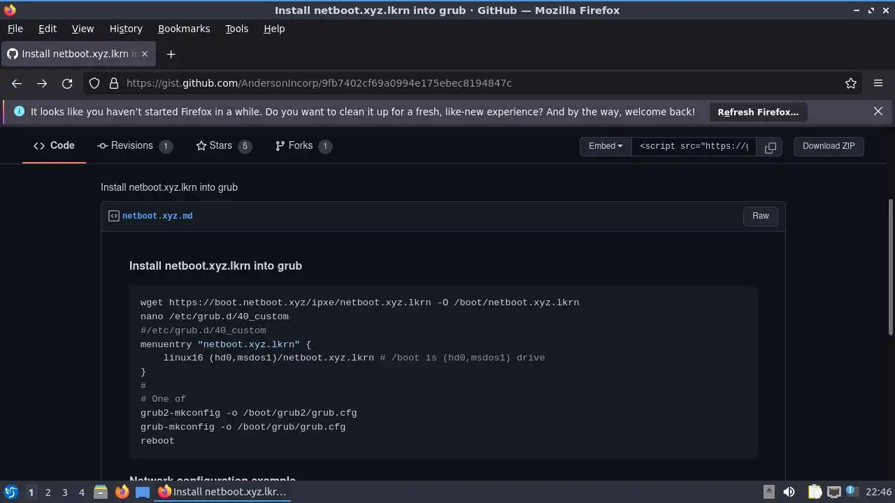Click the wget command line text
This screenshot has height=503, width=895.
click(359, 302)
